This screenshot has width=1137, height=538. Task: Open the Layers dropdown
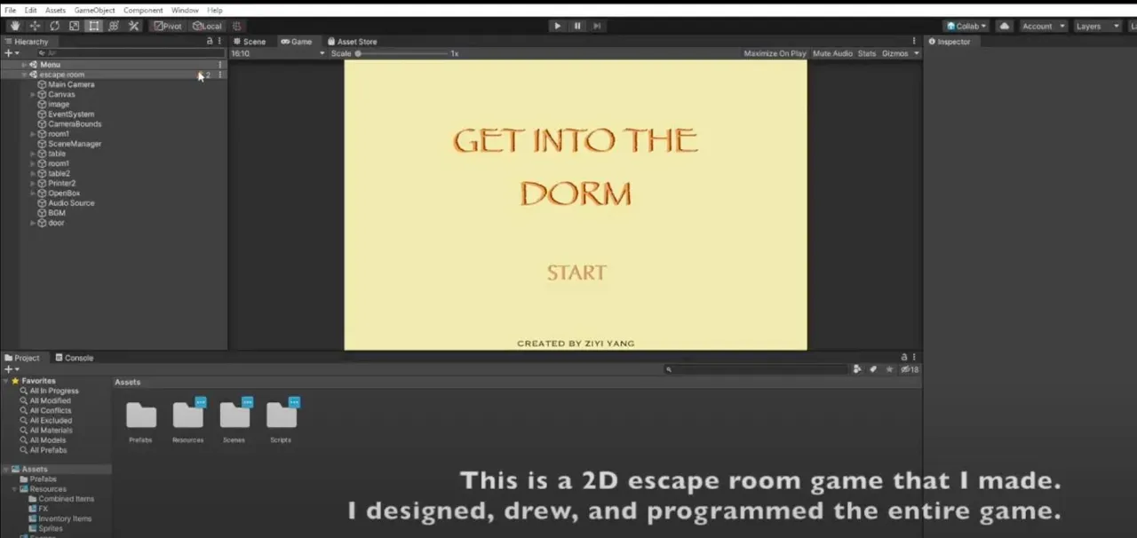(1097, 26)
